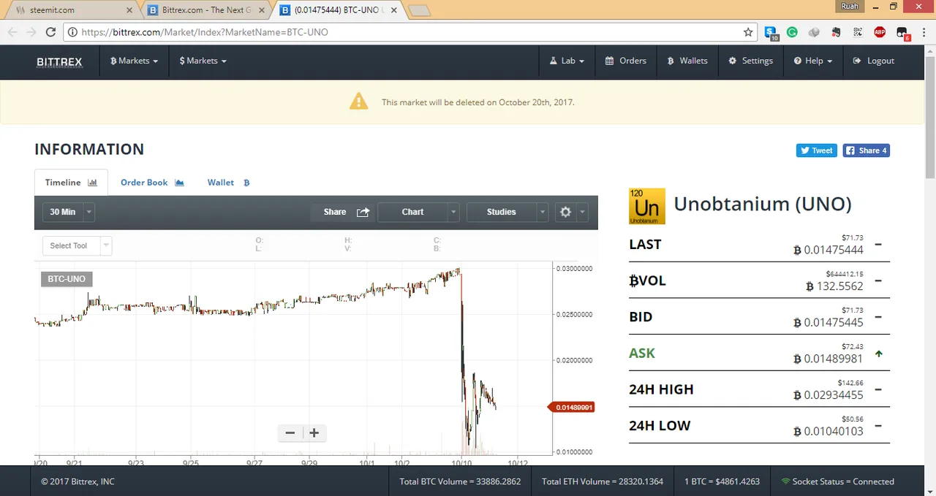This screenshot has width=936, height=496.
Task: Expand the Bitcoin Markets dropdown
Action: coord(134,61)
